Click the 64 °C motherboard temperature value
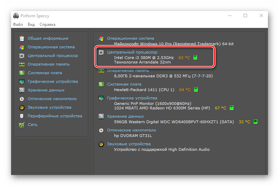Image resolution: width=279 pixels, height=186 pixels. [x=185, y=90]
